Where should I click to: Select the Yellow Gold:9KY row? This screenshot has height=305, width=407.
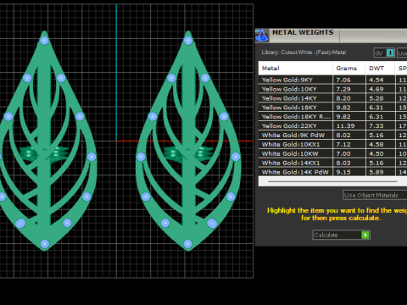click(x=332, y=80)
